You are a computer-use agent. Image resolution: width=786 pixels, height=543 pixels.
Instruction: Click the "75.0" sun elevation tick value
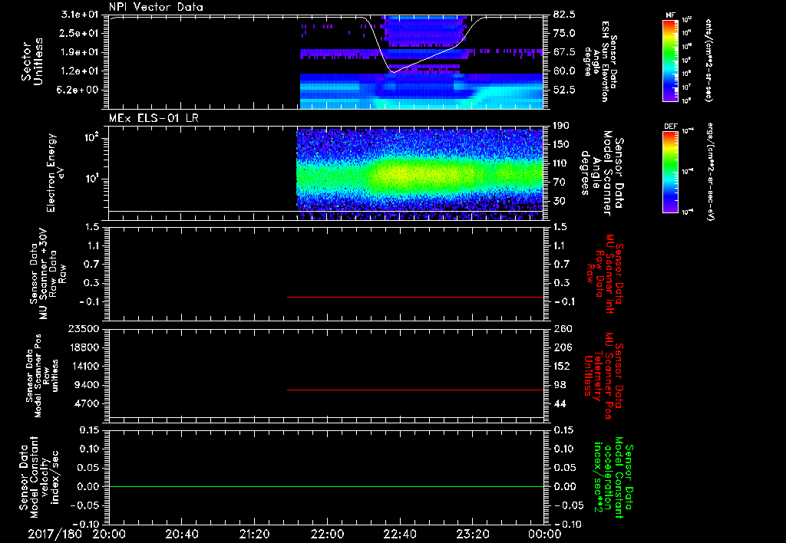(x=564, y=33)
